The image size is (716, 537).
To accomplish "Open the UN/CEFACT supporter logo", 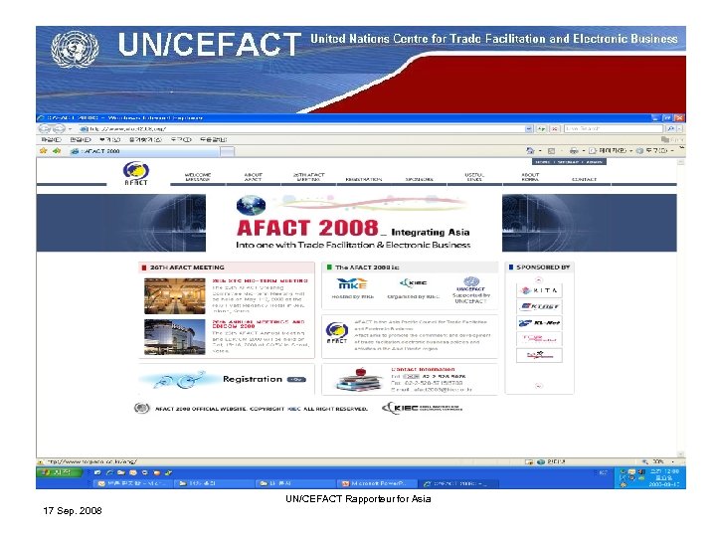I will (x=470, y=284).
